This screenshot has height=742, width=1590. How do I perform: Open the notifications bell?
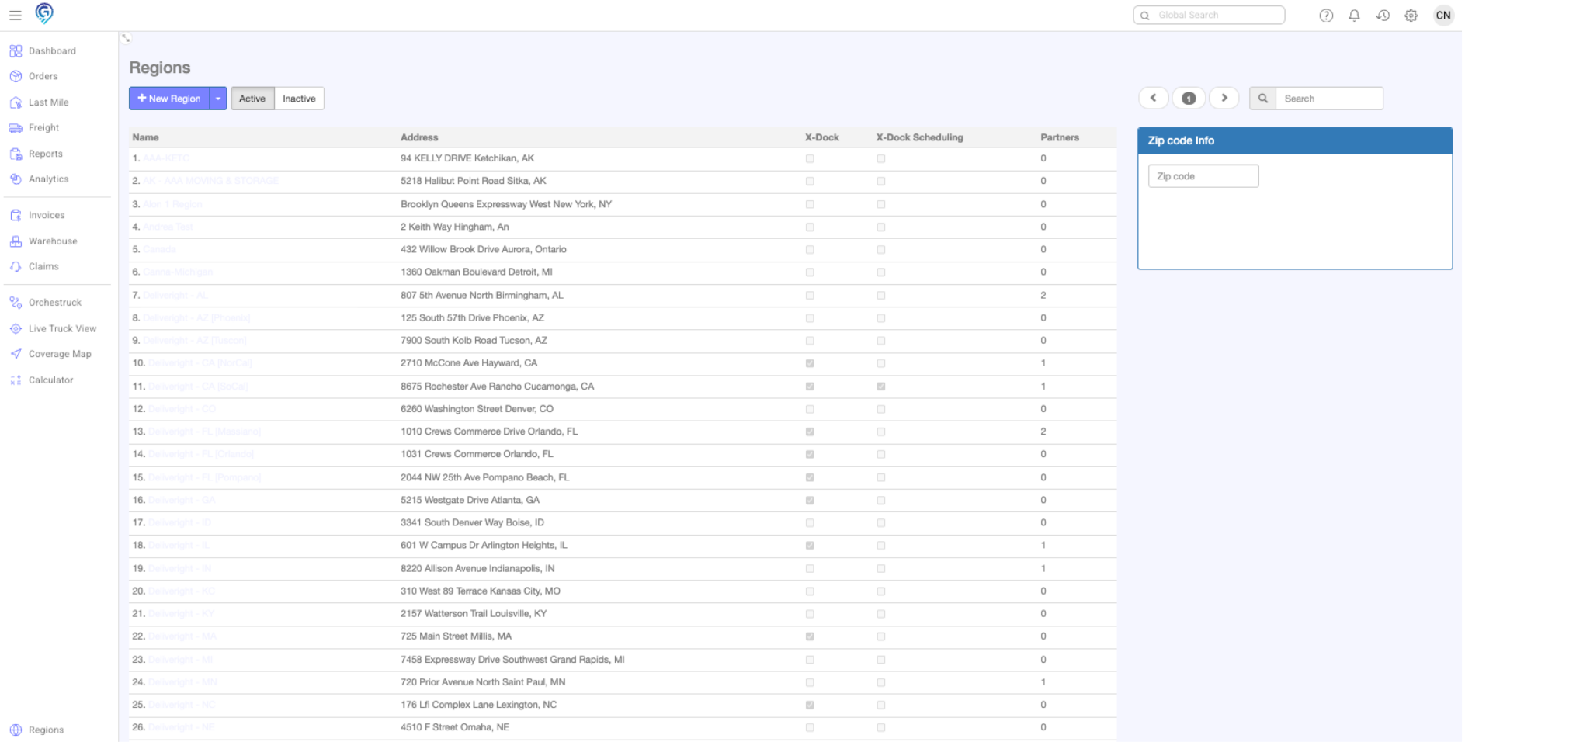[x=1354, y=15]
